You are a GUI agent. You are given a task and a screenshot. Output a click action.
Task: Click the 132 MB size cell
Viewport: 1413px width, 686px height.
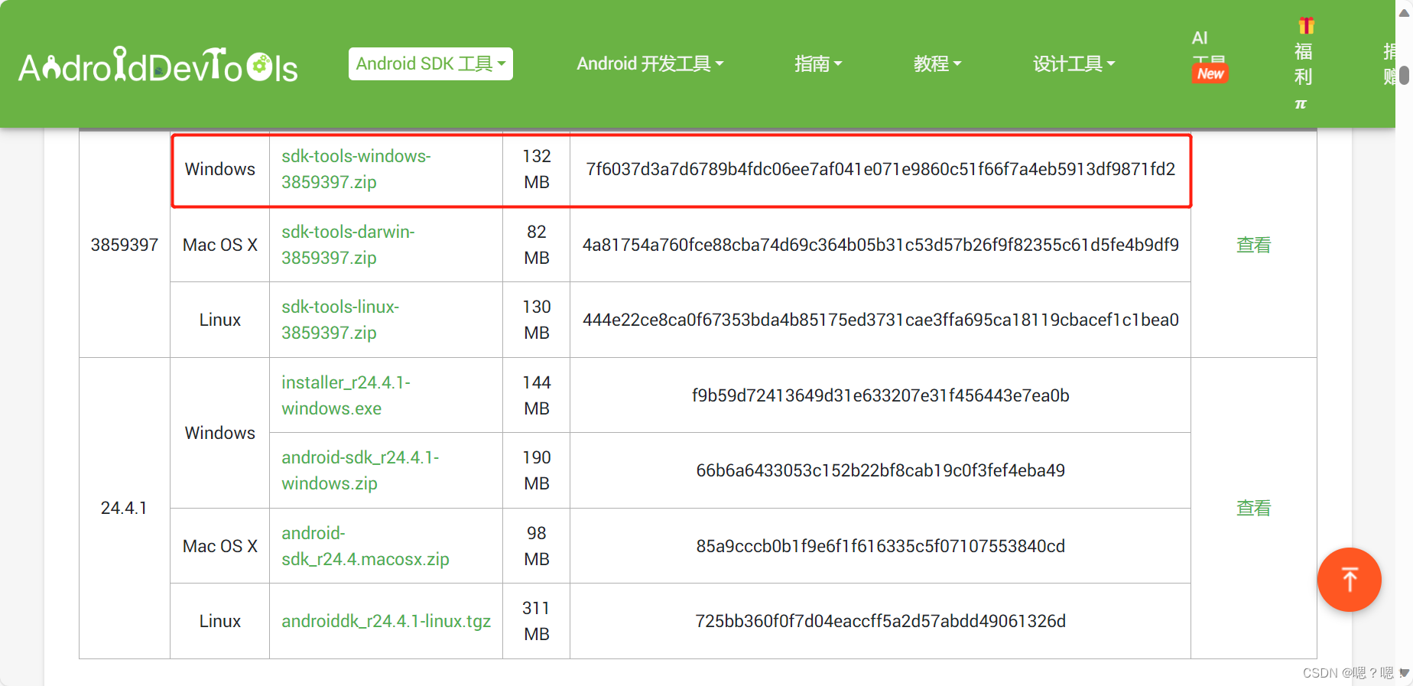(x=537, y=169)
